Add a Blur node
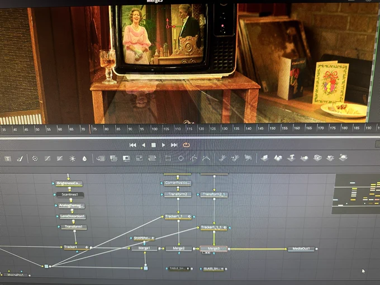Screen dimensions: 380x285 pos(84,159)
